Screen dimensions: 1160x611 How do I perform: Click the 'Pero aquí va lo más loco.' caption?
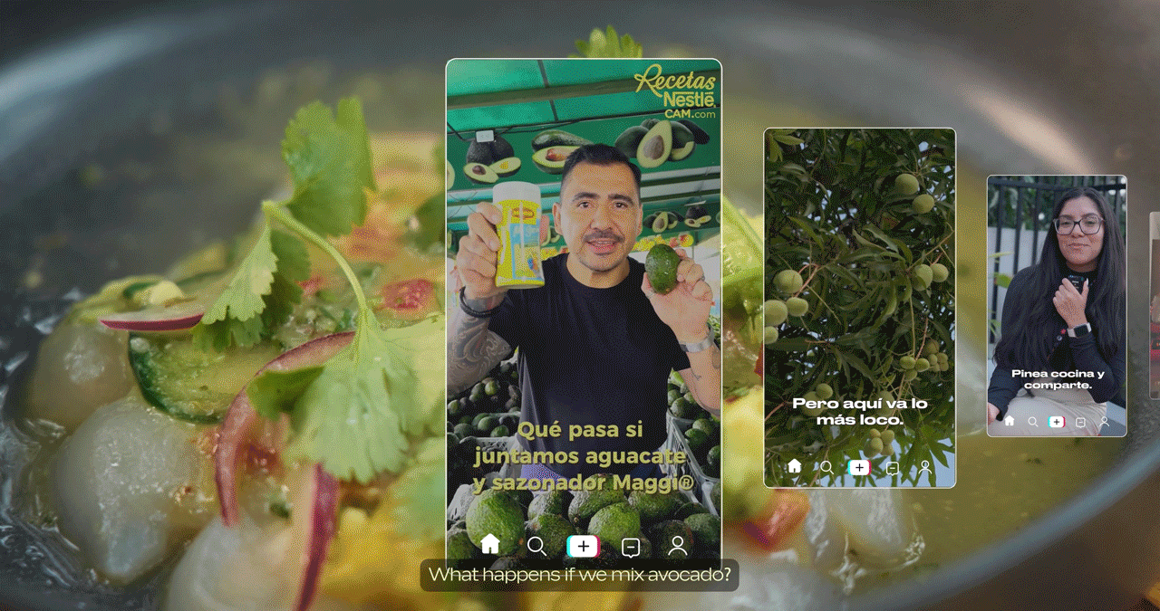(859, 411)
